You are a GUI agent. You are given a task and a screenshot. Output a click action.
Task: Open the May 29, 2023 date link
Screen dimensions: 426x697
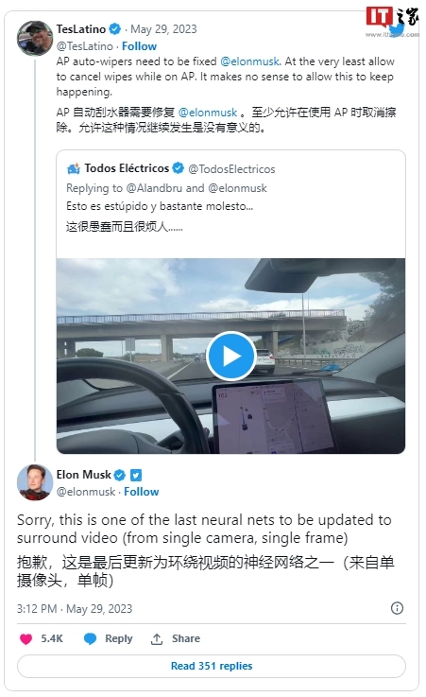[x=163, y=29]
